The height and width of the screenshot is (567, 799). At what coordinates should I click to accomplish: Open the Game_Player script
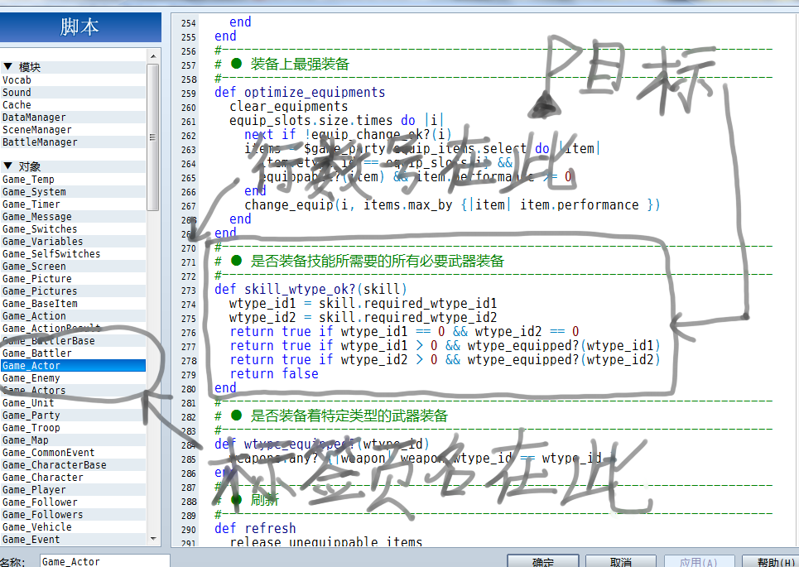tap(73, 489)
